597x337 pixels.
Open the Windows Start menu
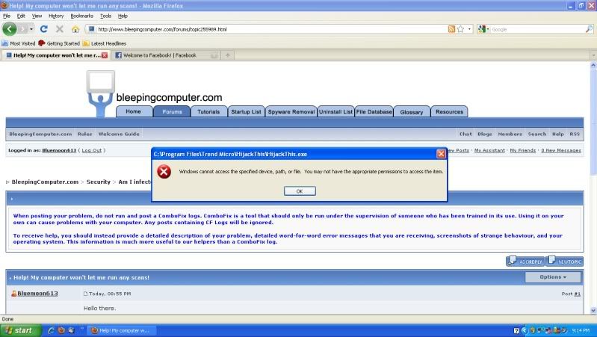pos(21,330)
